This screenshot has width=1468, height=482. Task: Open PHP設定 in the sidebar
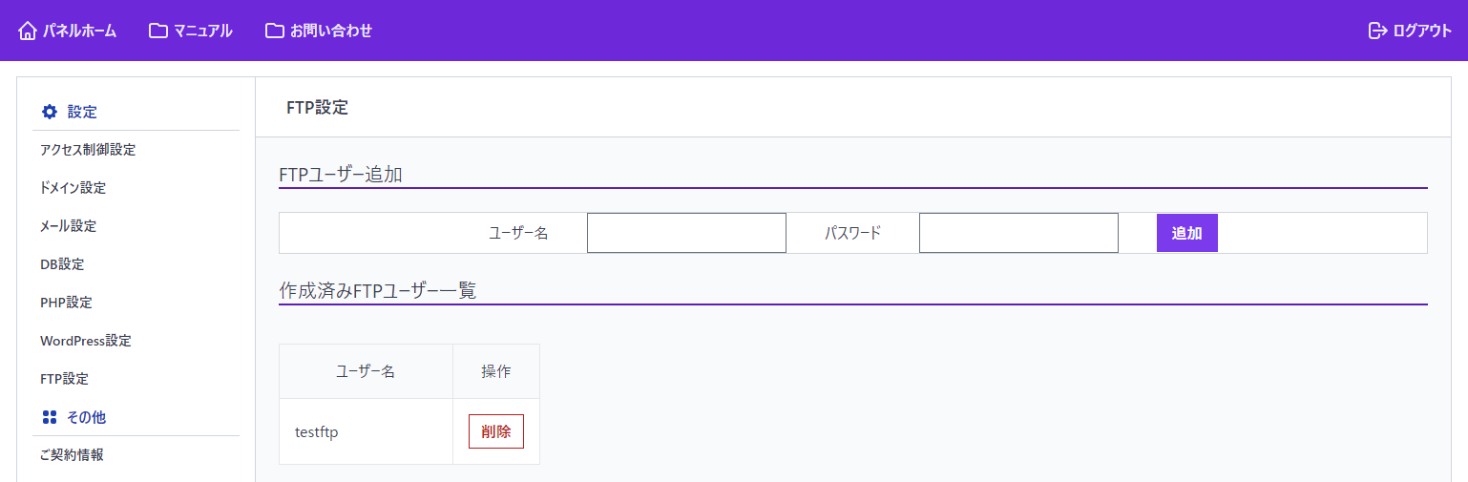66,303
